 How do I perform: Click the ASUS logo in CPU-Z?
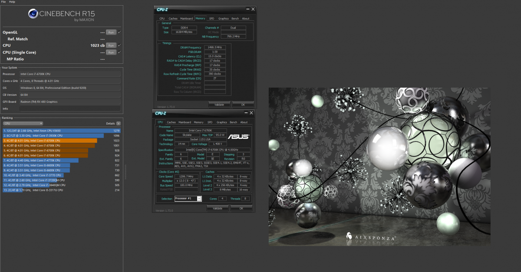click(238, 137)
